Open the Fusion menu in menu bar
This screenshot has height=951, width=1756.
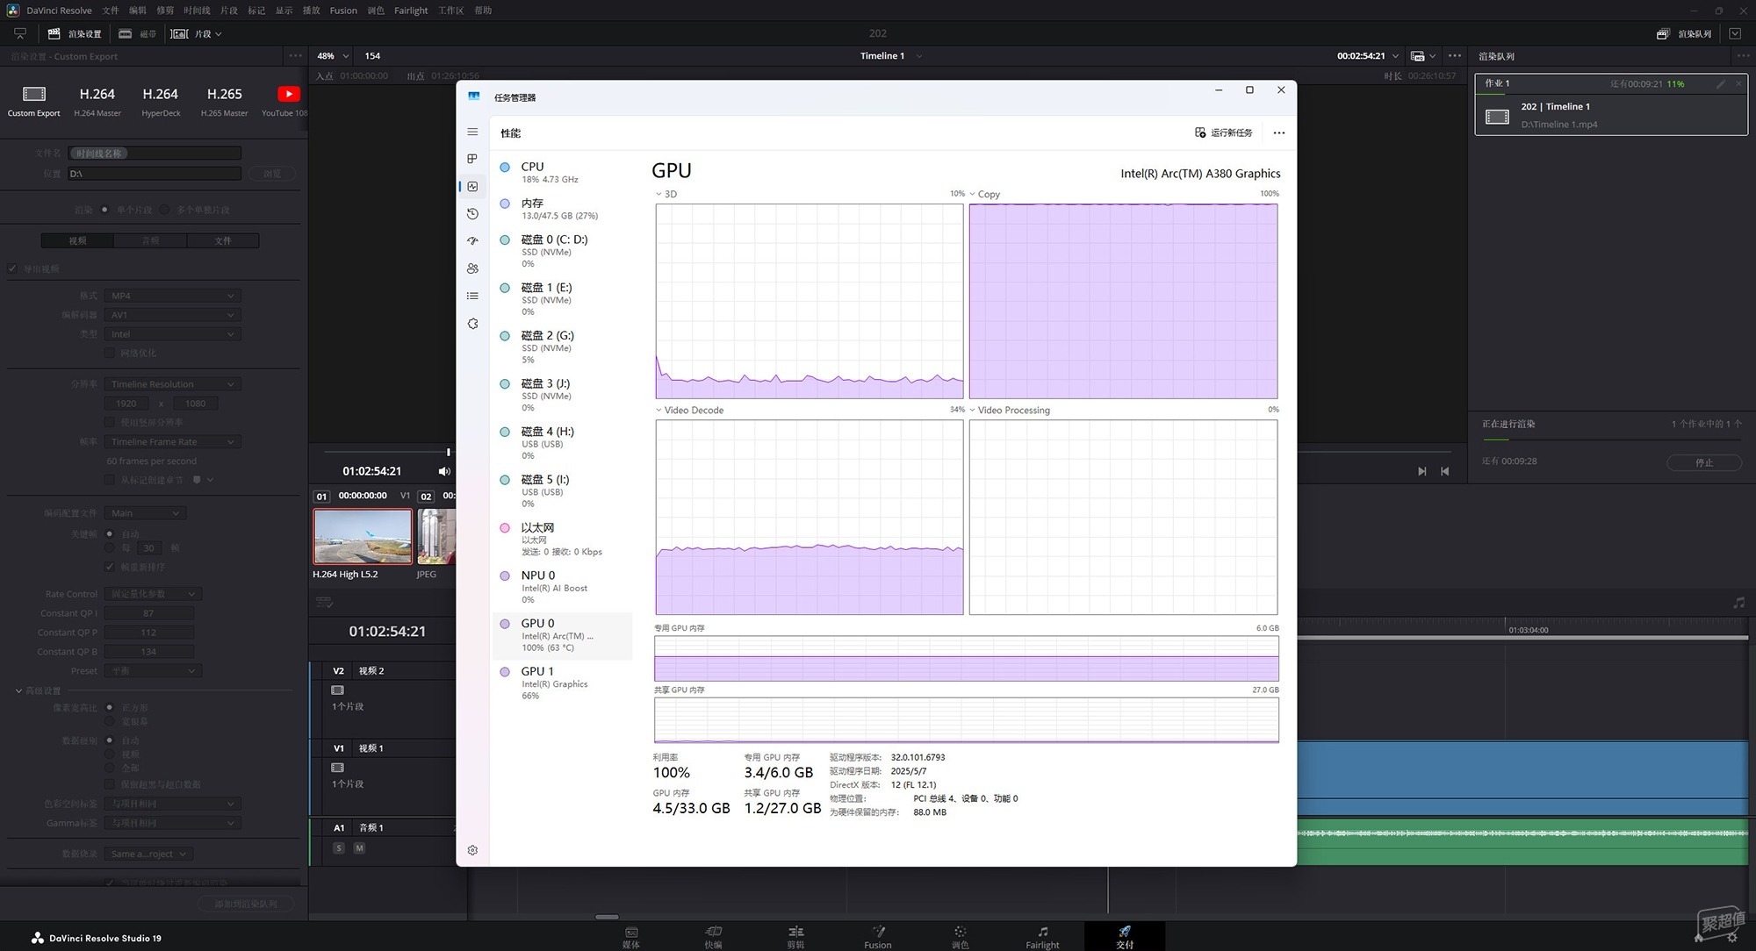point(343,11)
